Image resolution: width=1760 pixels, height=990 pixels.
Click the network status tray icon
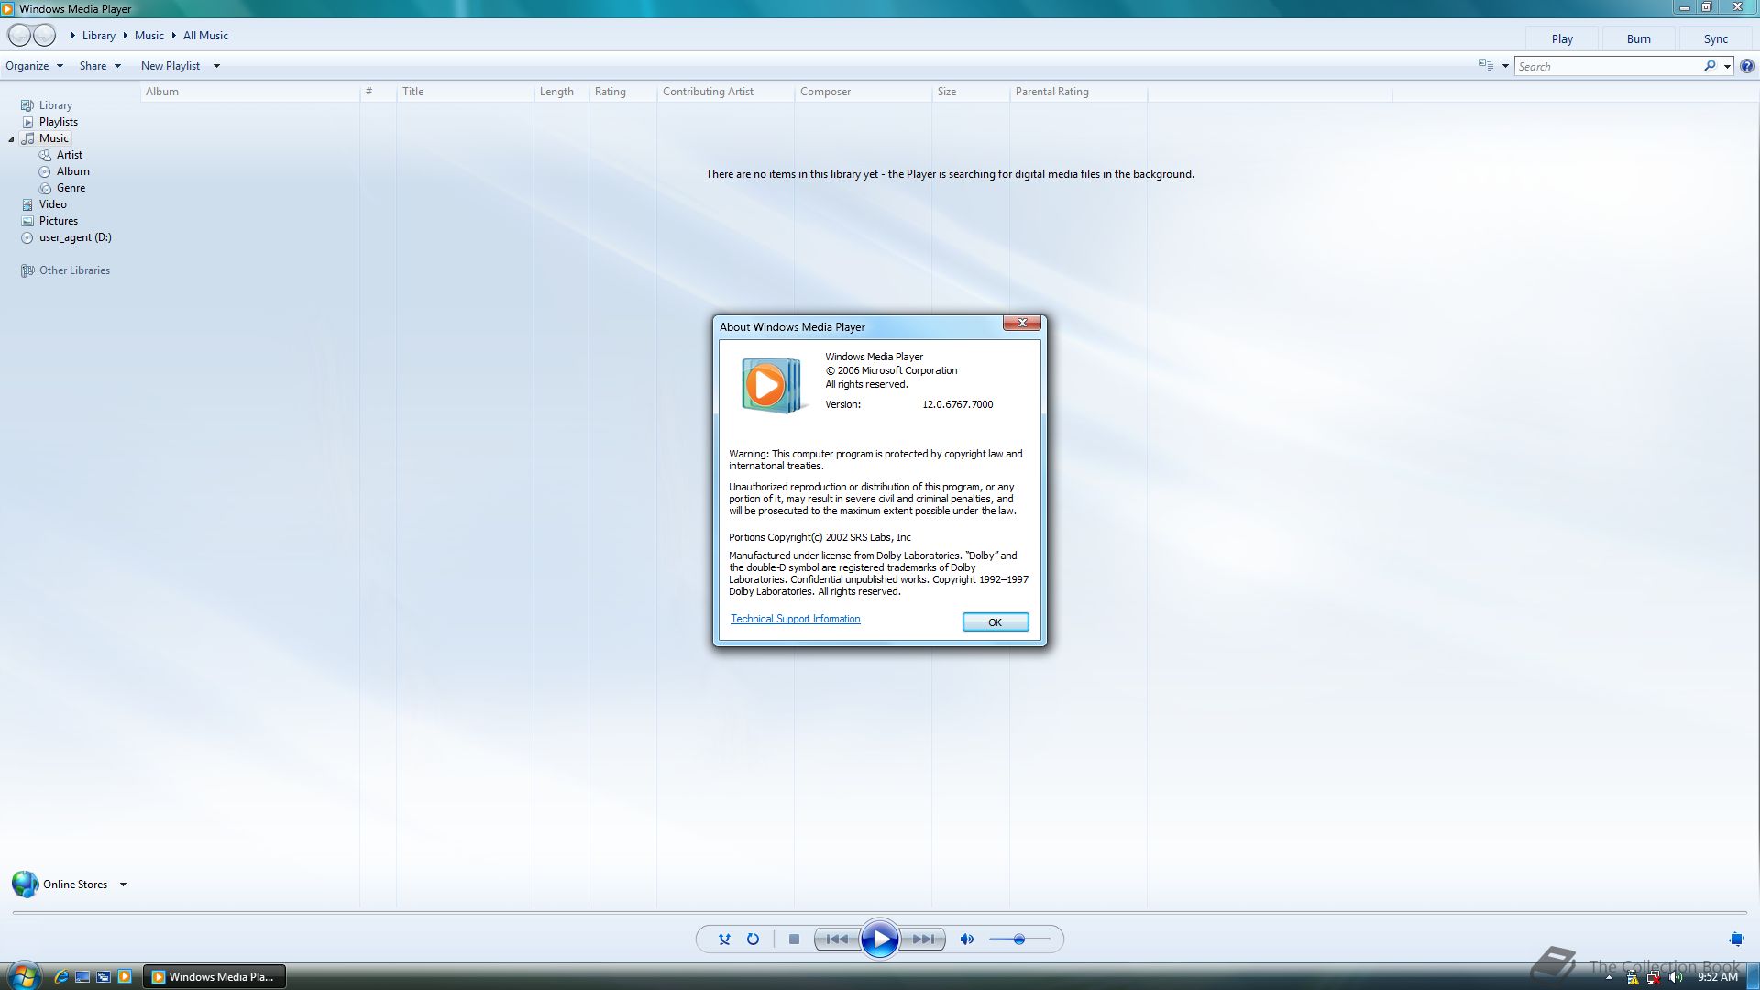point(1654,977)
